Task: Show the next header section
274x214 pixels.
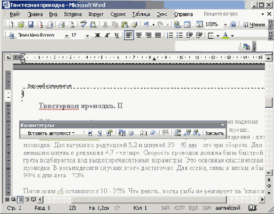Action: [197, 133]
